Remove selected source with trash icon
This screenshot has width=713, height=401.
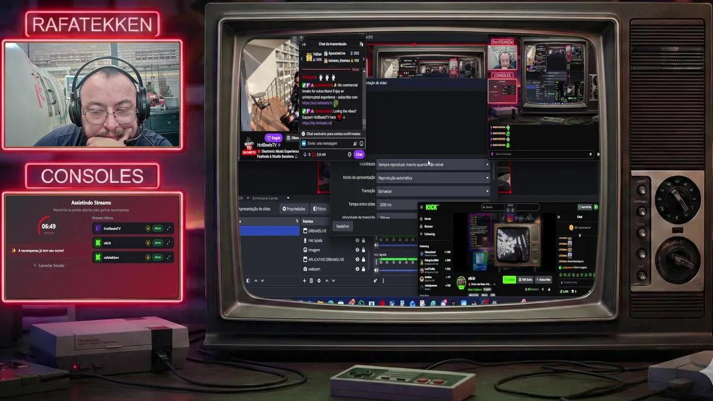coord(311,281)
